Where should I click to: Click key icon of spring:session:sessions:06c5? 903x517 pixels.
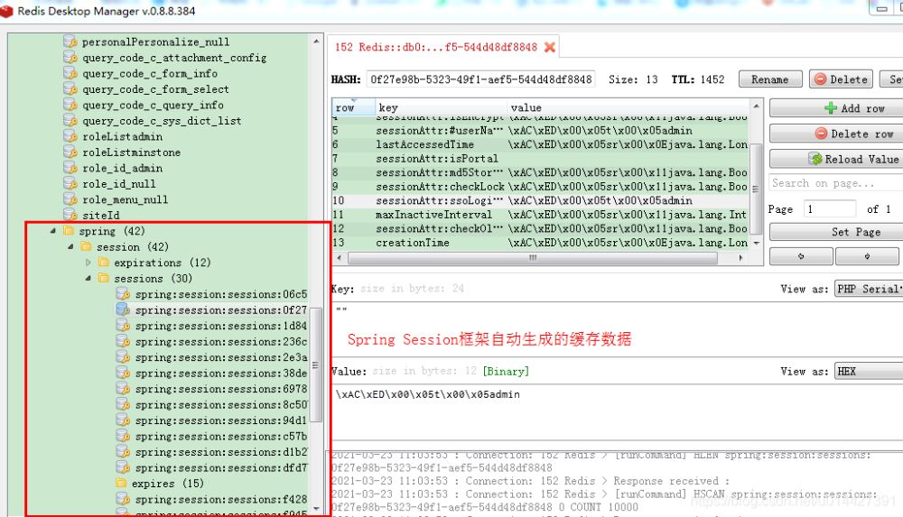(x=123, y=293)
